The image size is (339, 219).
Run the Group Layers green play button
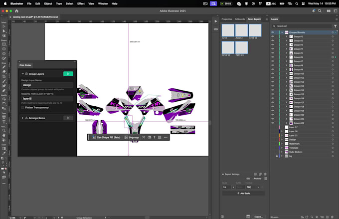tap(68, 74)
